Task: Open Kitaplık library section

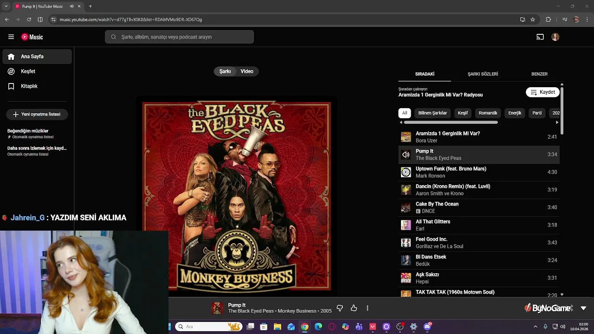Action: (x=37, y=86)
